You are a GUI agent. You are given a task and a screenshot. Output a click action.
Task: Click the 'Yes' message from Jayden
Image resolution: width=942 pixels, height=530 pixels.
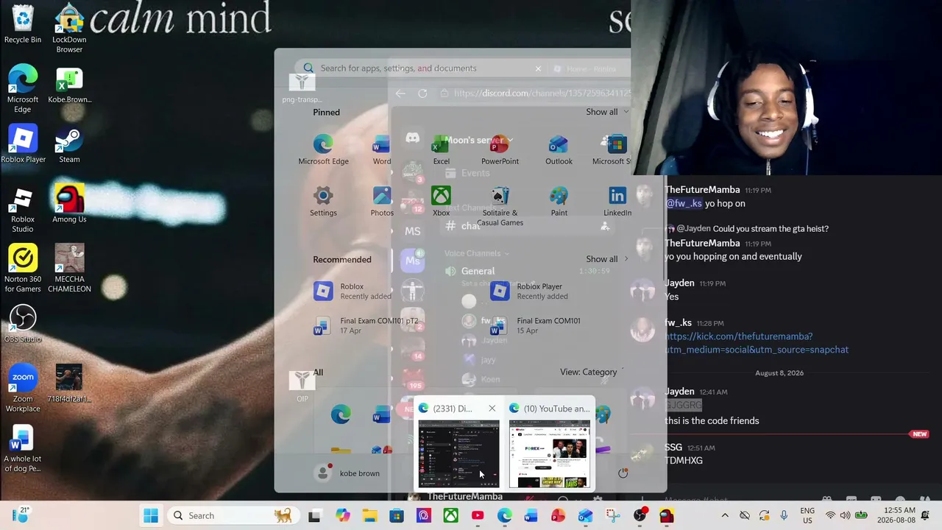tap(672, 297)
